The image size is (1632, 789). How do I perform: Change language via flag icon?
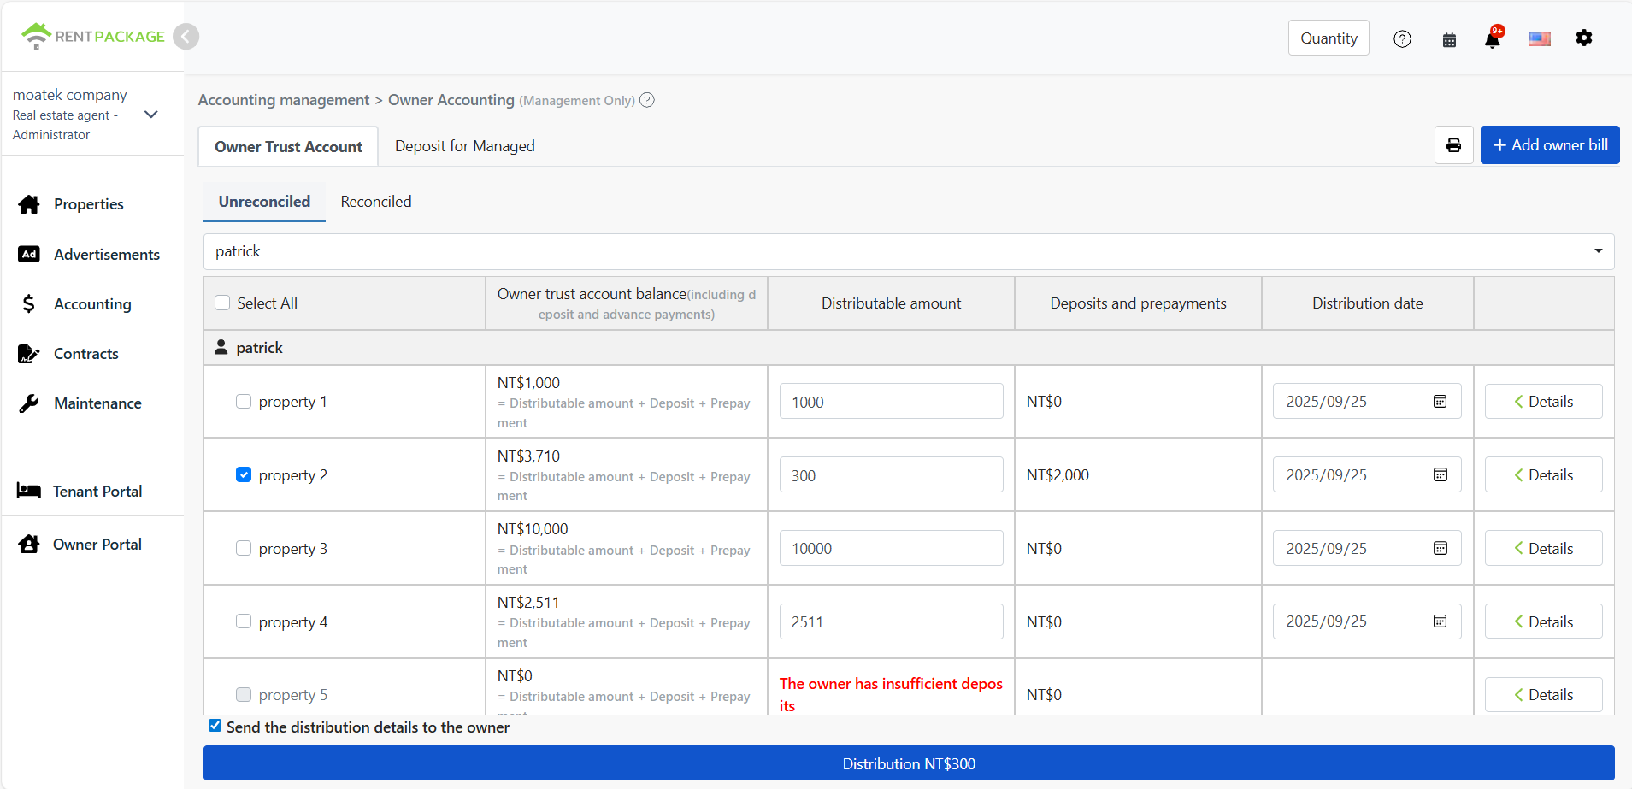(x=1539, y=38)
